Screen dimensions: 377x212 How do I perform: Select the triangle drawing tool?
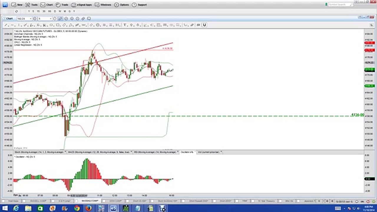[x=71, y=25]
